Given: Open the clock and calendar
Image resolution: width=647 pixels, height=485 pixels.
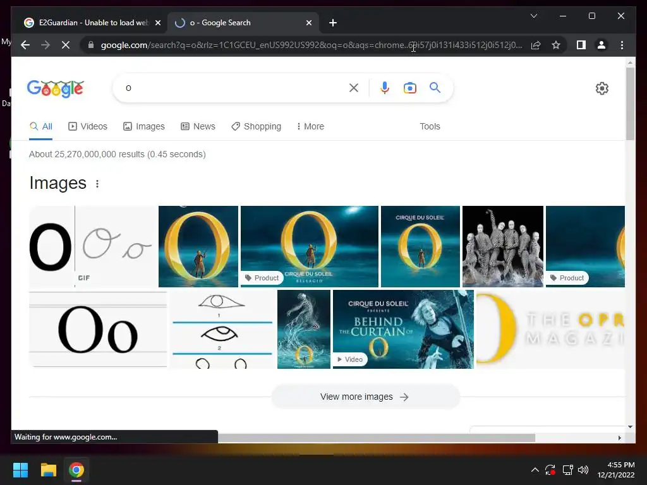Looking at the screenshot, I should coord(616,470).
